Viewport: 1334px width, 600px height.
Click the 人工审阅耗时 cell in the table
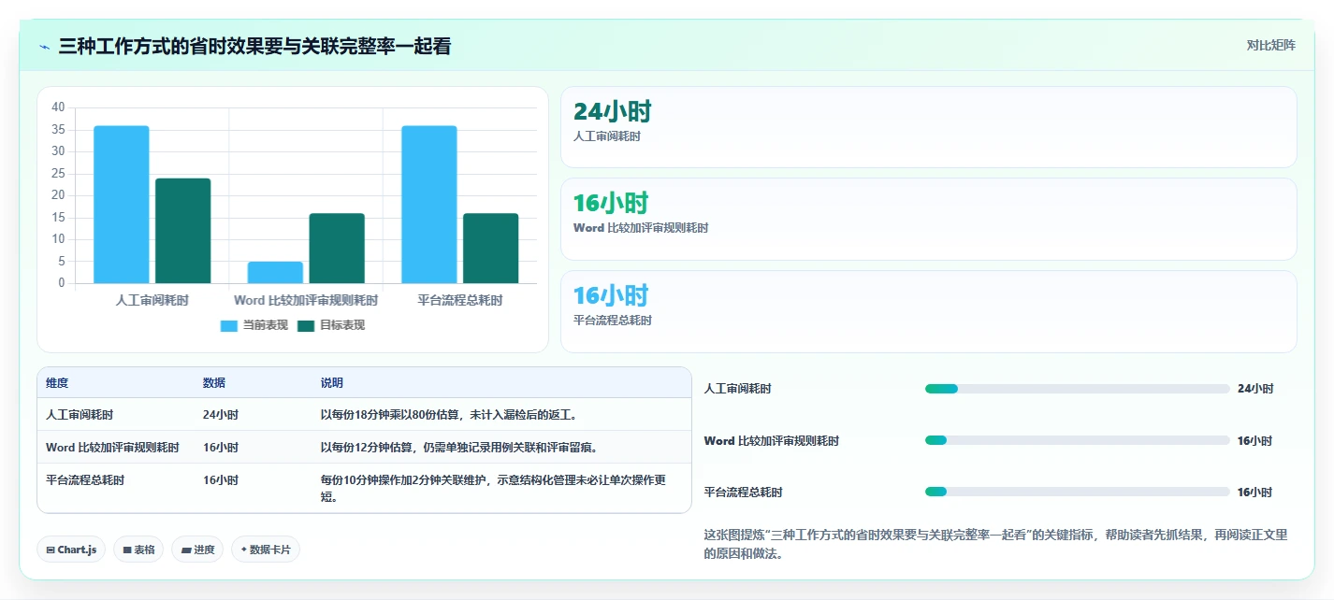[80, 415]
